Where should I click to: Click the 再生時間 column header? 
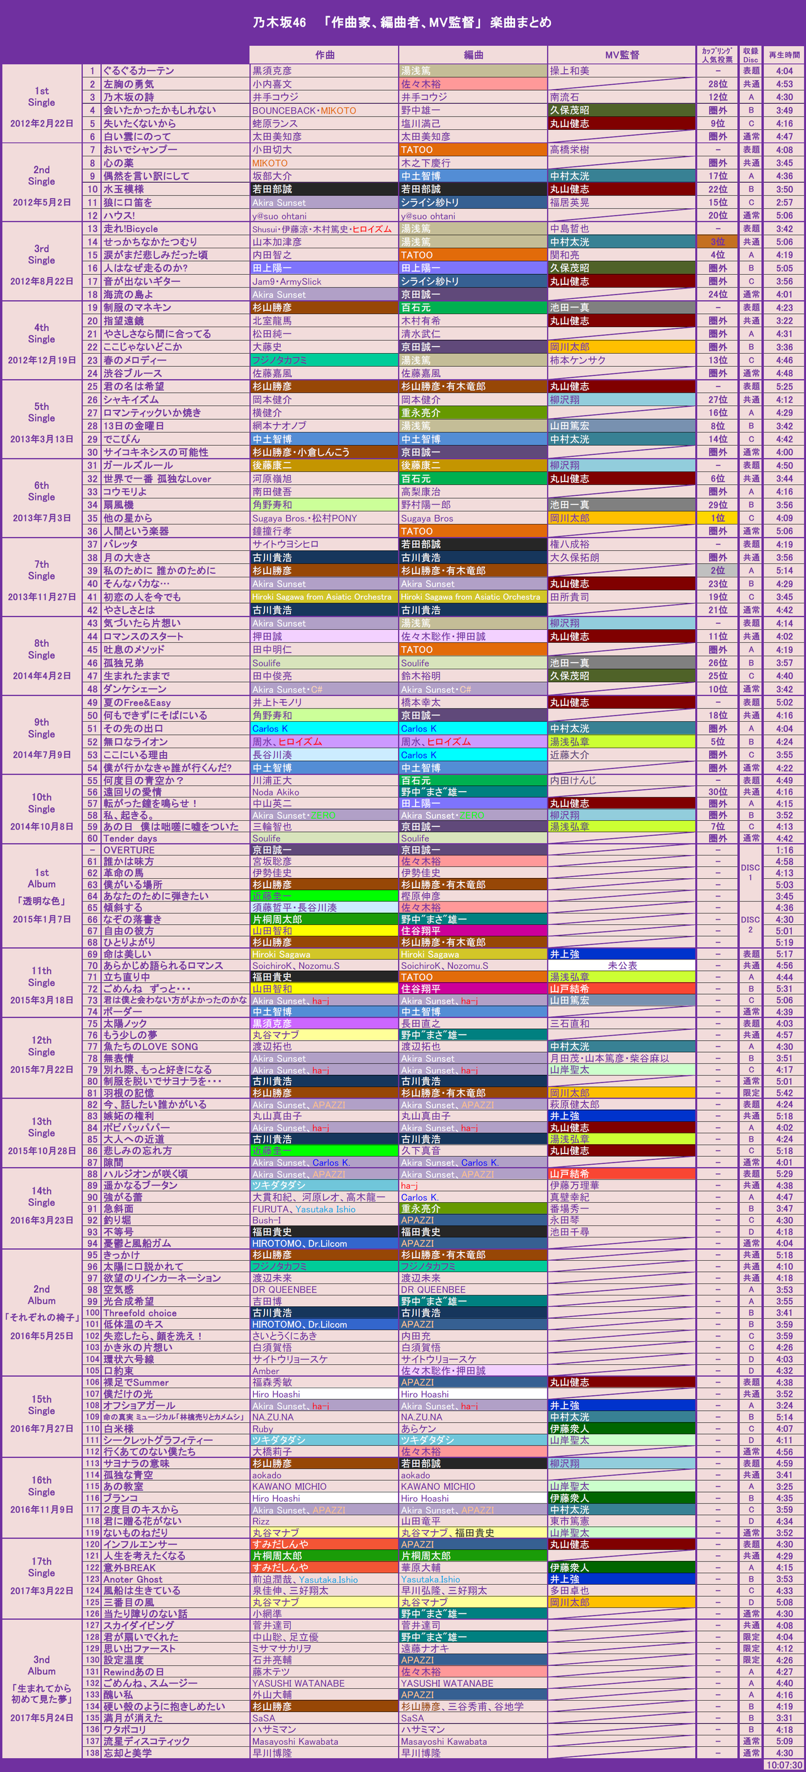(x=784, y=55)
